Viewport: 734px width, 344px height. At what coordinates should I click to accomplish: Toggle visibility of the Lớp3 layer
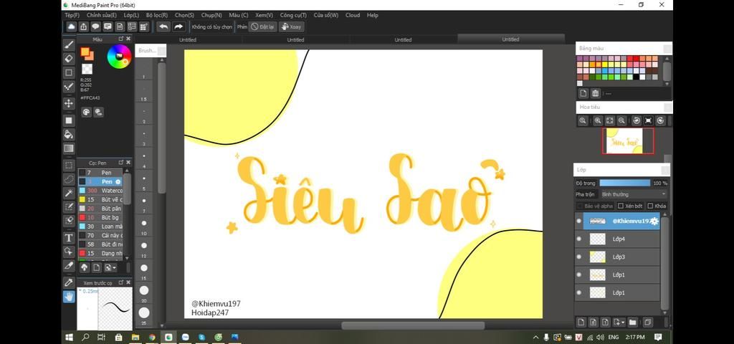(x=579, y=257)
